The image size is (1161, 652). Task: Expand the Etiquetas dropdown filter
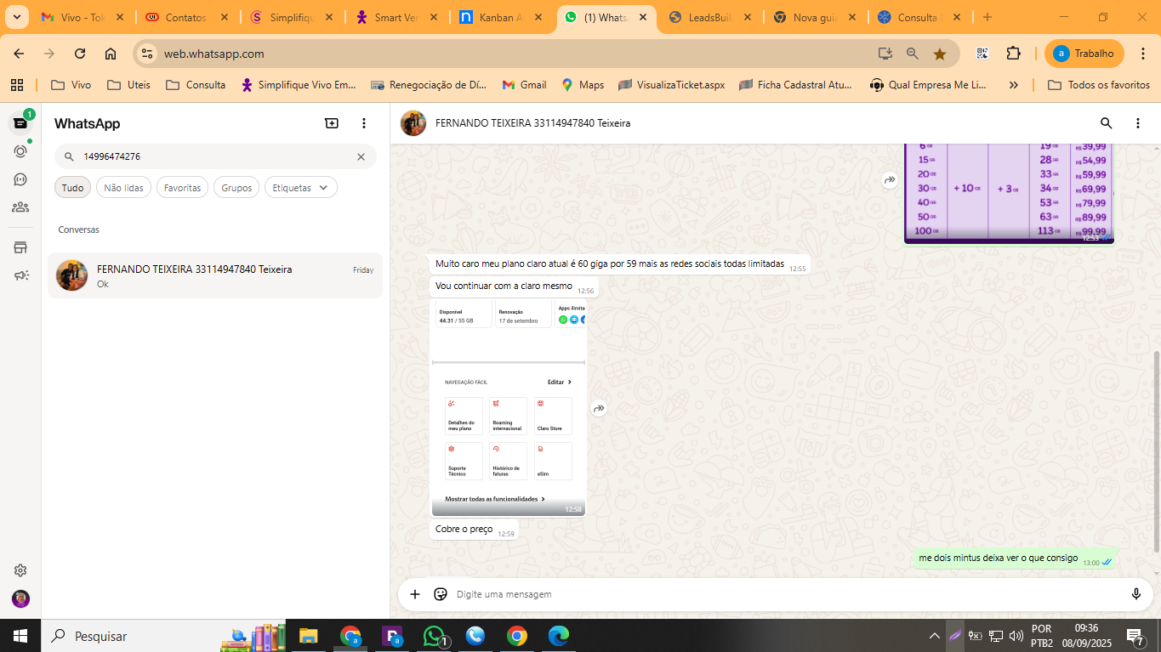point(301,188)
